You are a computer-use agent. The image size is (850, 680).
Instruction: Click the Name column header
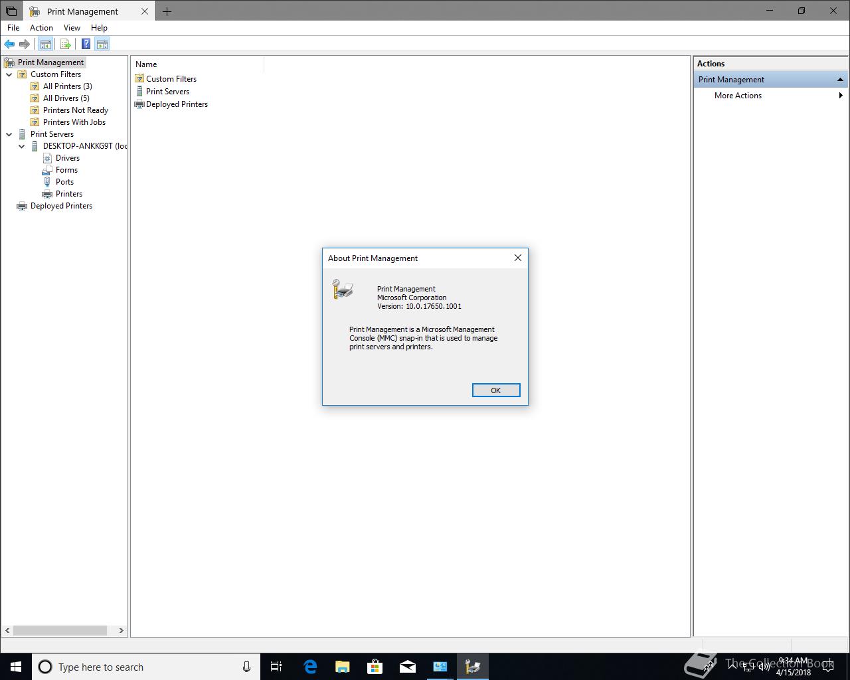pos(198,64)
